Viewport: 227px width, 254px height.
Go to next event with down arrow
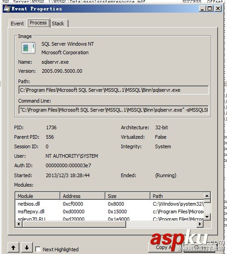[27, 248]
